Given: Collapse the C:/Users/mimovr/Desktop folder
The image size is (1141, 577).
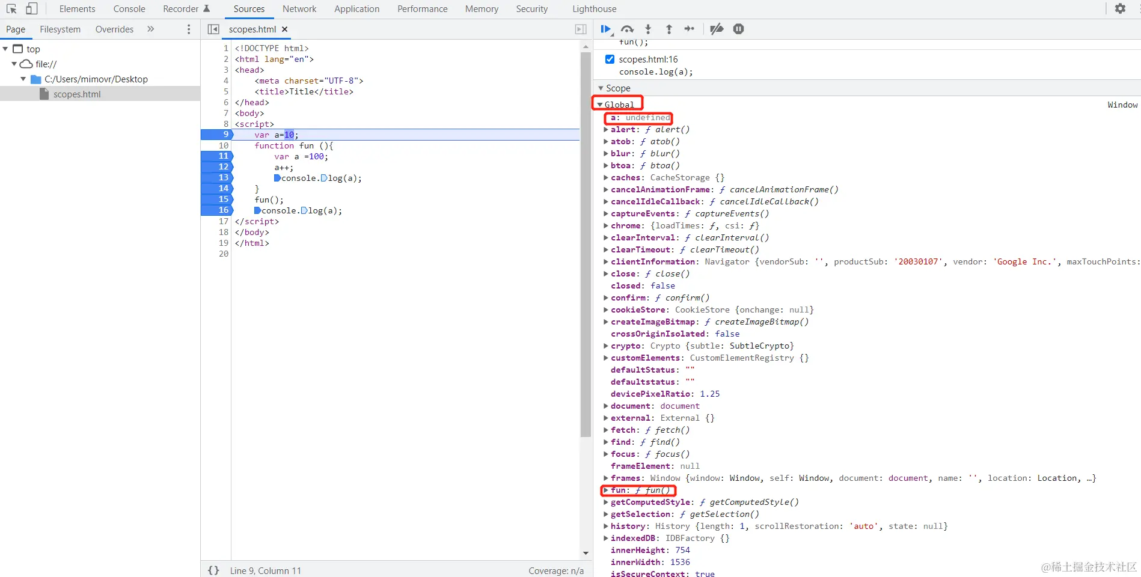Looking at the screenshot, I should coord(23,79).
